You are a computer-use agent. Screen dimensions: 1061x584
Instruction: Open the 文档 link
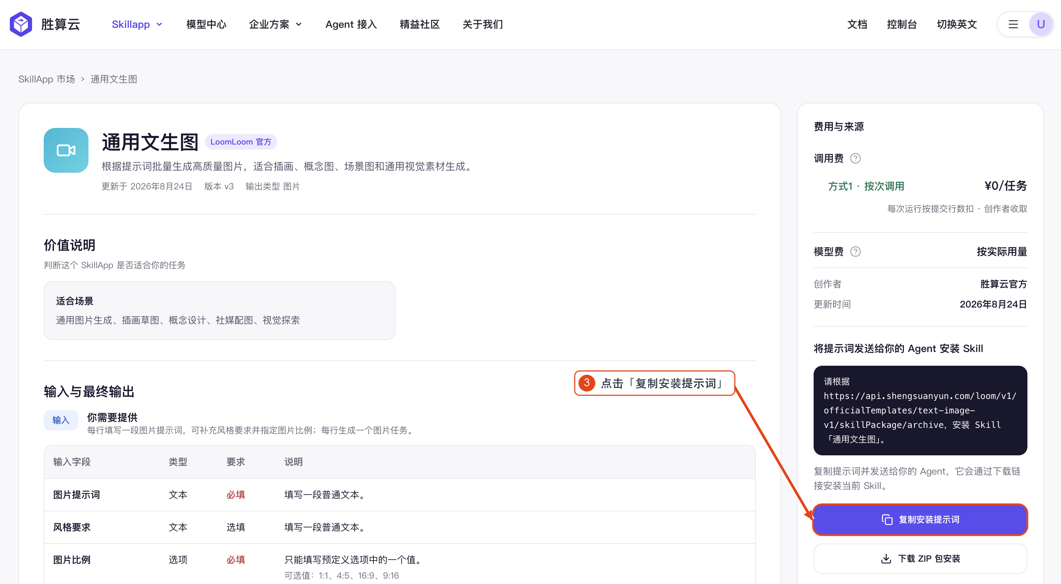[x=857, y=24]
